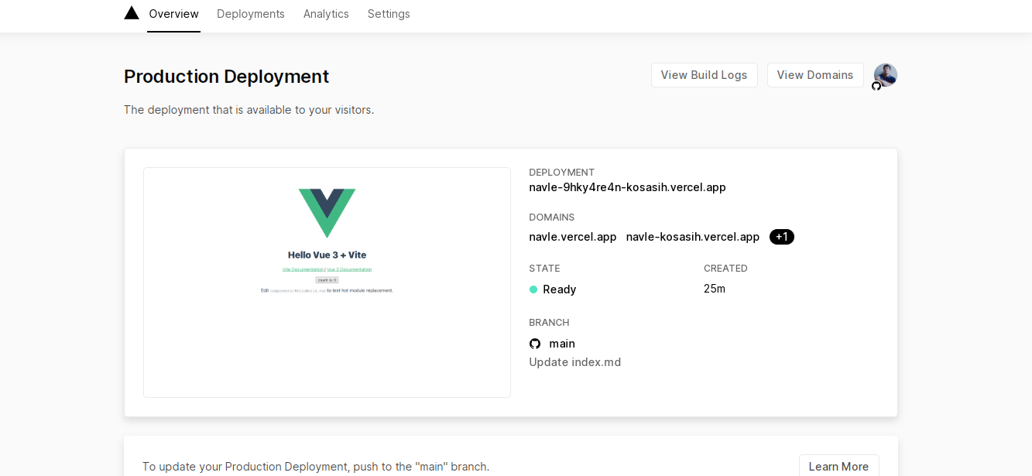This screenshot has height=476, width=1032.
Task: Open the navle-9hky4re4n-kosasih.vercel.app deployment link
Action: click(x=628, y=187)
